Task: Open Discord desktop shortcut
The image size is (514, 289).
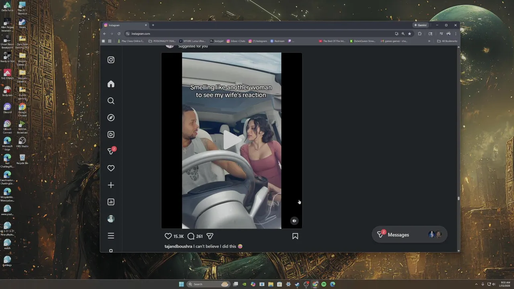Action: coord(7,108)
